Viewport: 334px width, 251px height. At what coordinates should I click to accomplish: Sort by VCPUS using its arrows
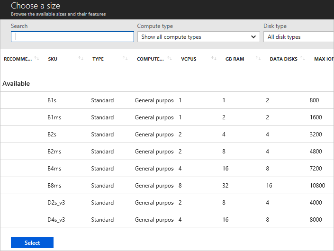coord(214,59)
